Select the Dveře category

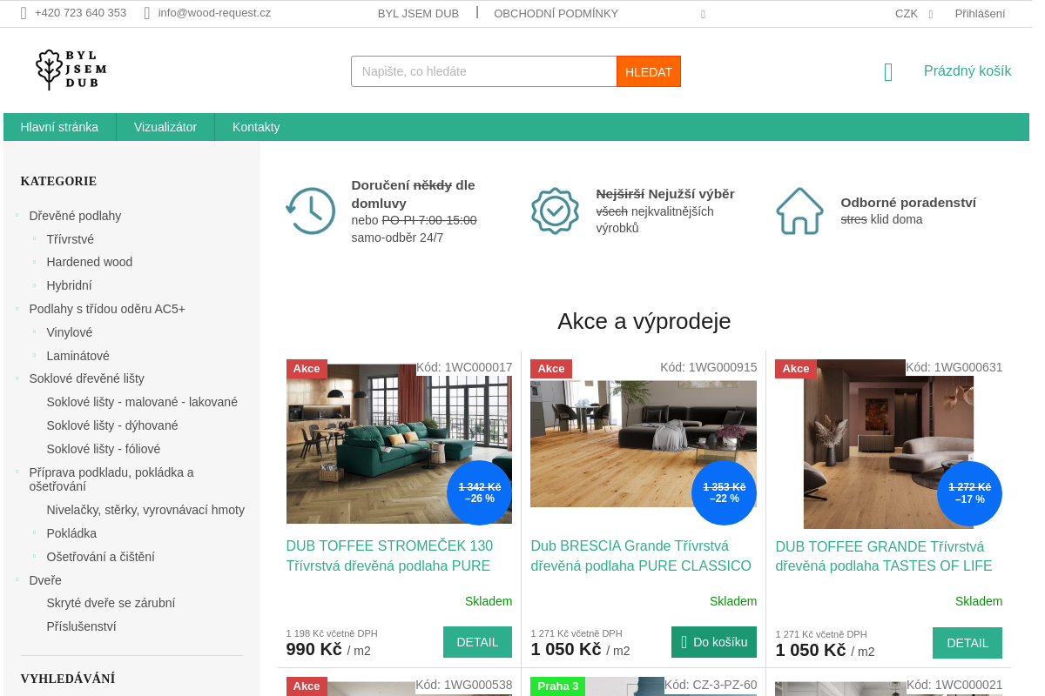point(45,580)
